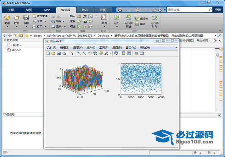
Task: Click Save Figure icon in figure toolbar
Action: (59, 53)
